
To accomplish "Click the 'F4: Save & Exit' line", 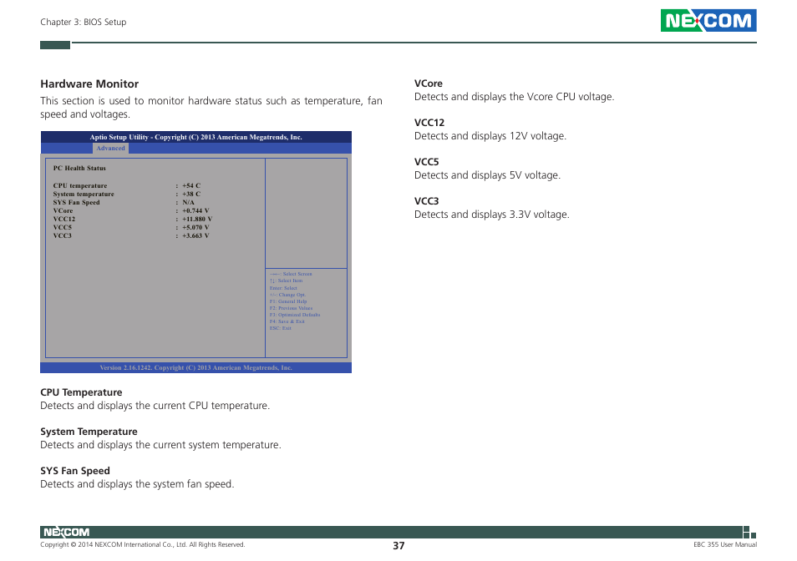I will (287, 321).
